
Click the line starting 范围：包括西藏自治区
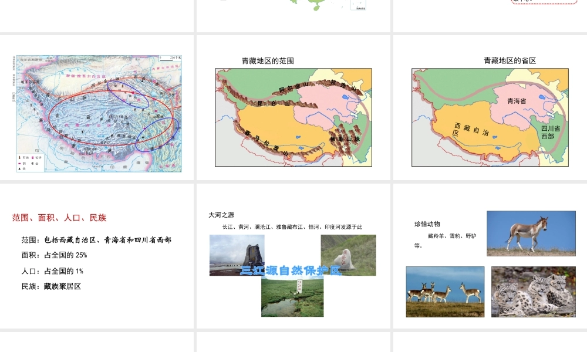pyautogui.click(x=96, y=240)
